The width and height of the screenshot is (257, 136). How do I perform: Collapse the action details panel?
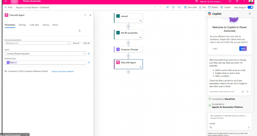90,15
